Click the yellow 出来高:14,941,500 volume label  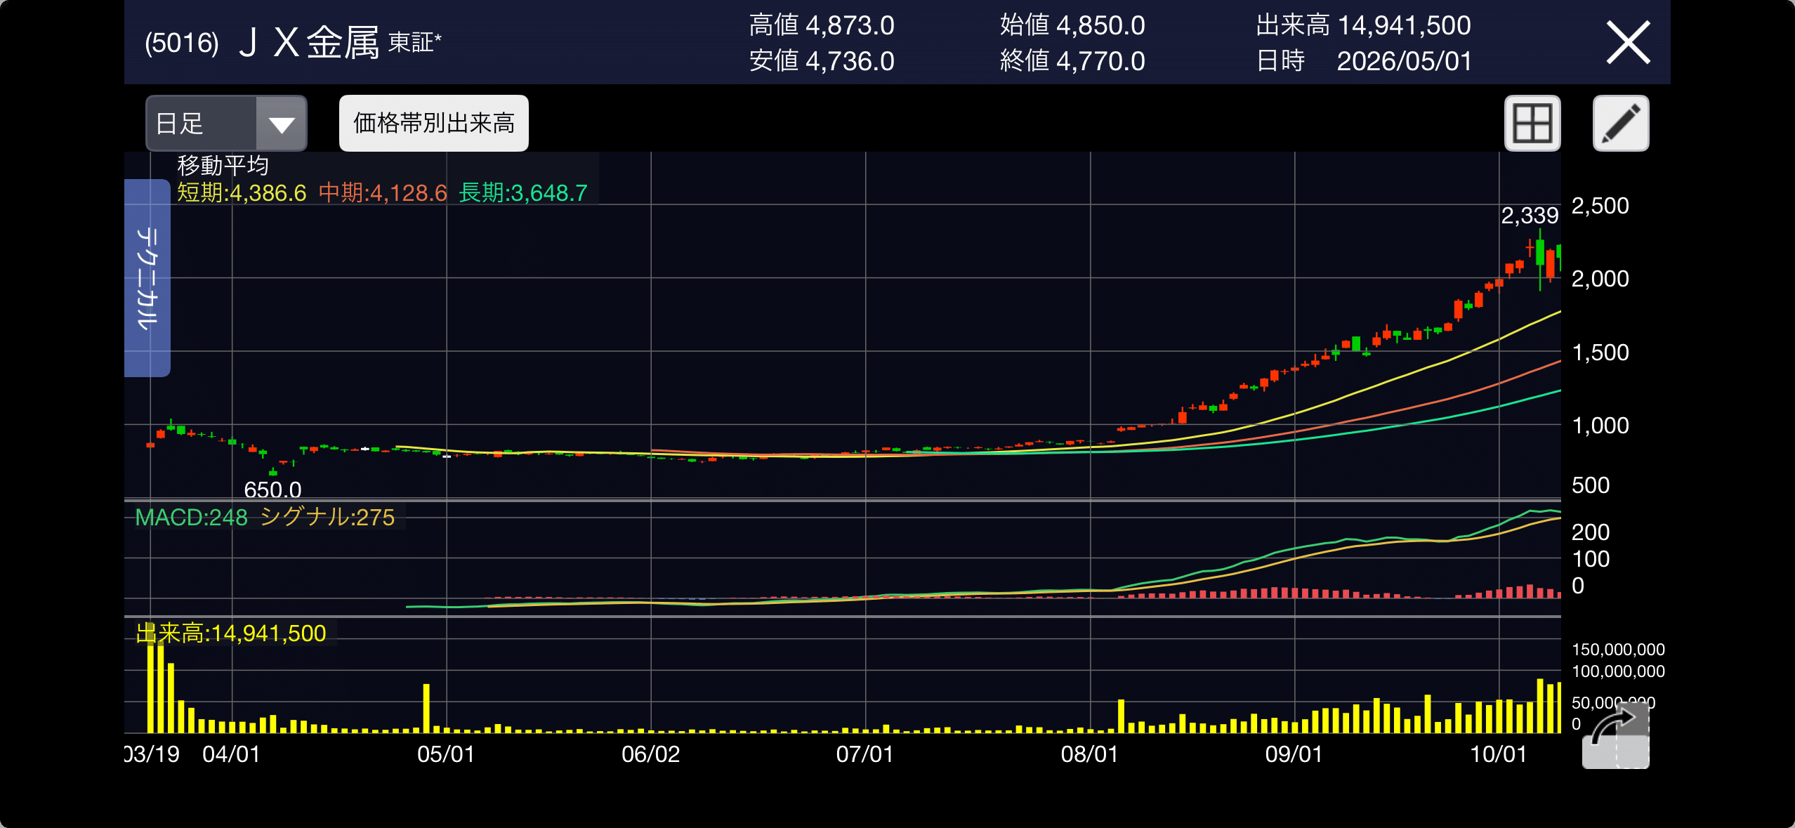coord(231,633)
